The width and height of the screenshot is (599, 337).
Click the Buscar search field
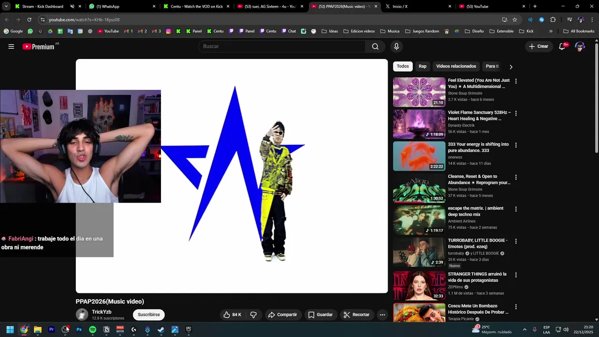click(282, 46)
